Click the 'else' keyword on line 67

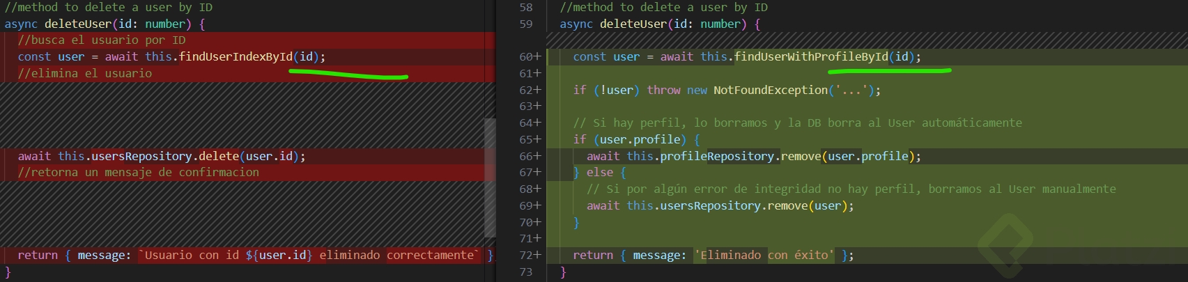[x=600, y=173]
